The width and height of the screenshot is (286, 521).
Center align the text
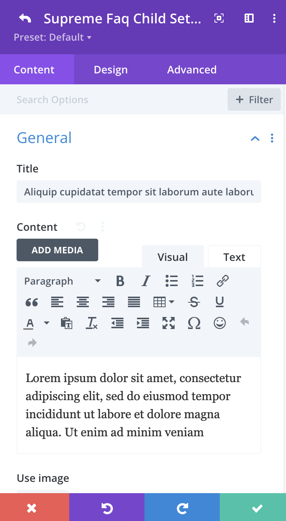tap(83, 302)
